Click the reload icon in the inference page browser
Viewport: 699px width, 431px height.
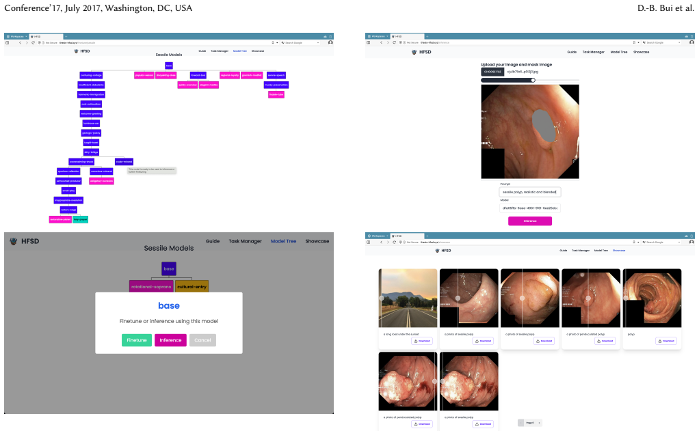tap(394, 43)
